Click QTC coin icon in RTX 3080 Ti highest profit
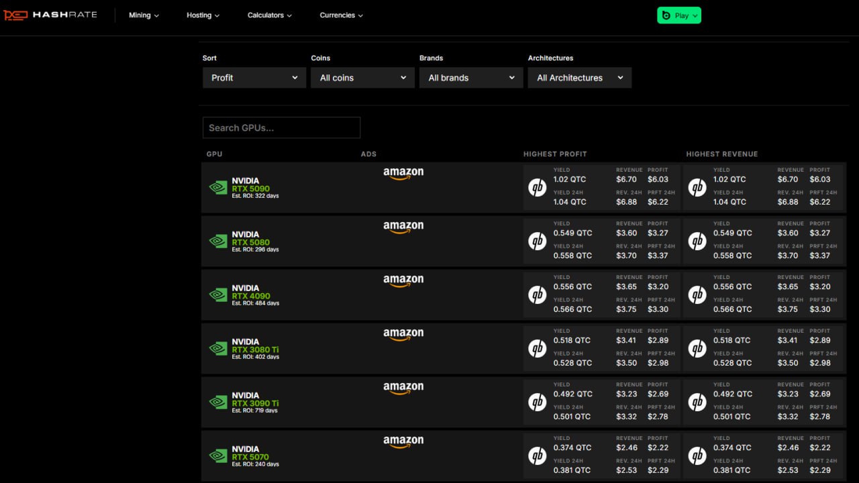This screenshot has width=859, height=483. coord(537,349)
